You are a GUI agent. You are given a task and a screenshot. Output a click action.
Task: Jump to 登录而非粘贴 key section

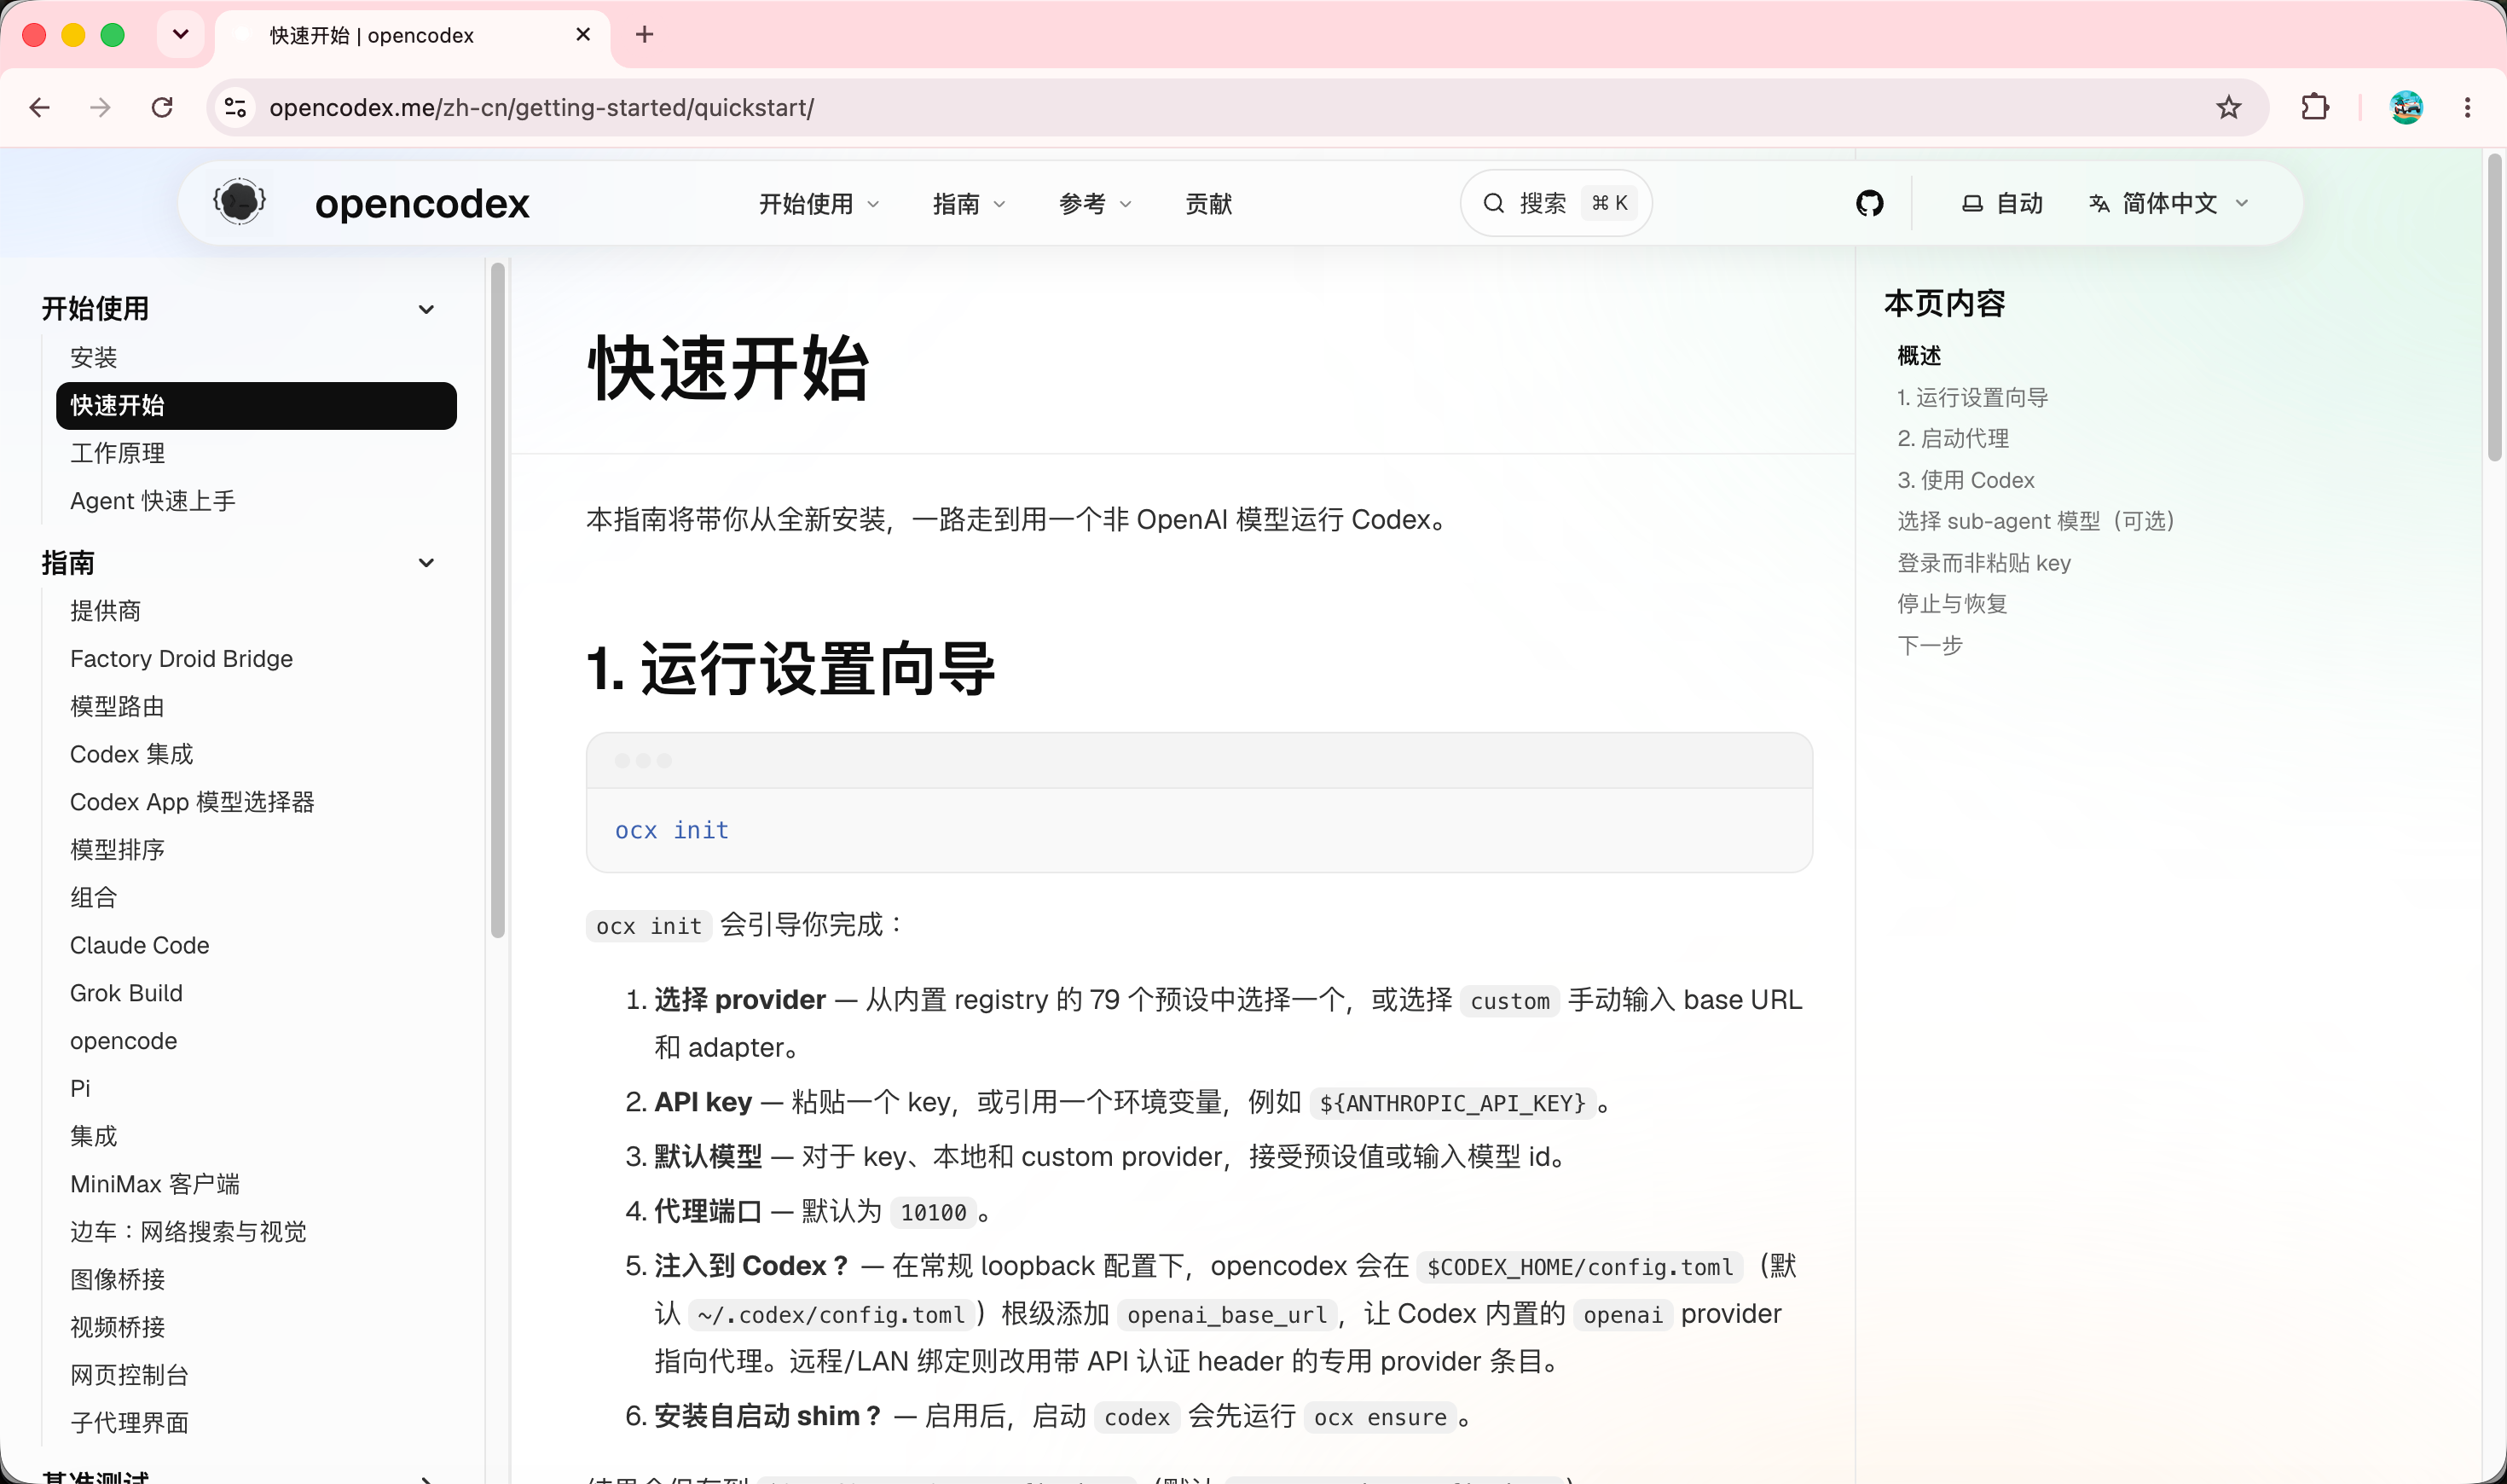[1983, 564]
